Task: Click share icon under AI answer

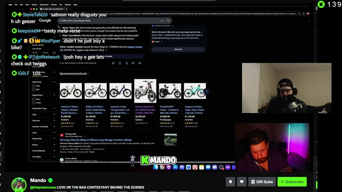Action: pyautogui.click(x=127, y=63)
